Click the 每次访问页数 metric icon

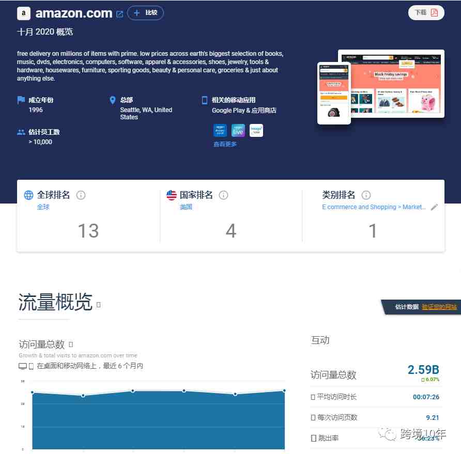coord(313,418)
